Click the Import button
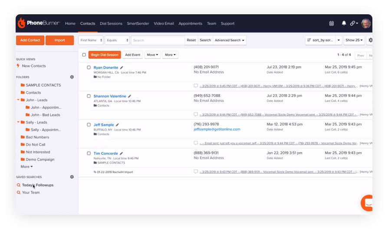Viewport: 388px width, 229px height. click(59, 40)
